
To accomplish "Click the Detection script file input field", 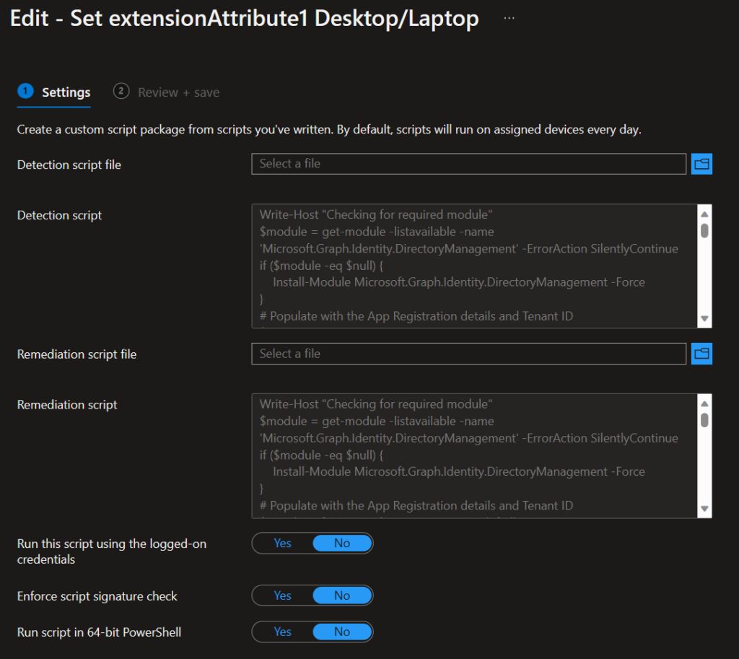I will (468, 164).
